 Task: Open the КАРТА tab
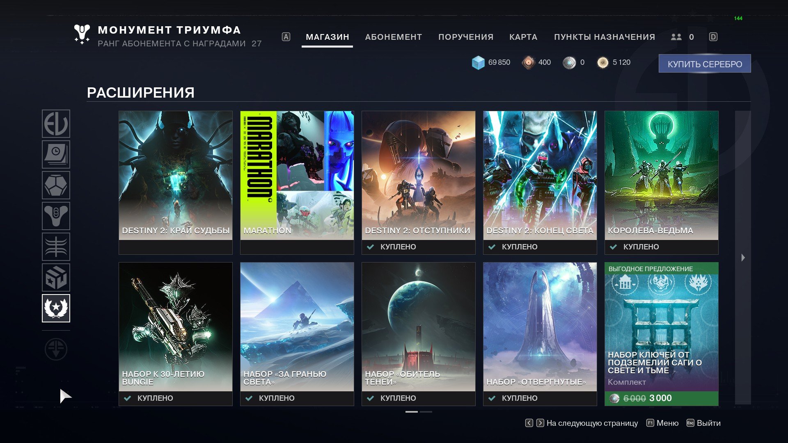[523, 37]
